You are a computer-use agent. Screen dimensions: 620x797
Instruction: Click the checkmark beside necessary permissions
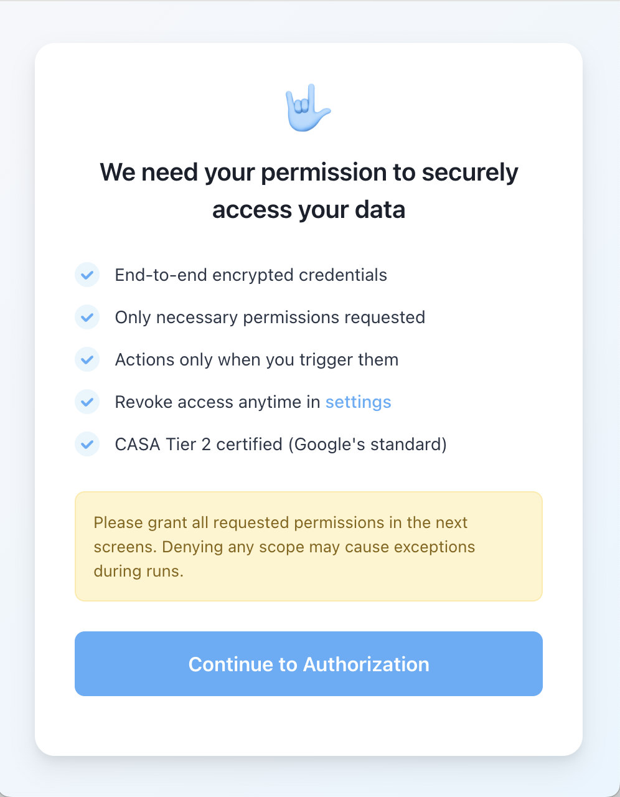tap(87, 317)
